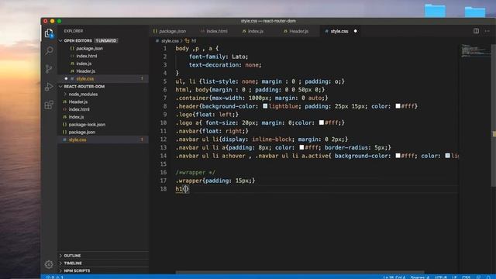Open package.json in Open Editors list
This screenshot has width=496, height=279.
(89, 48)
